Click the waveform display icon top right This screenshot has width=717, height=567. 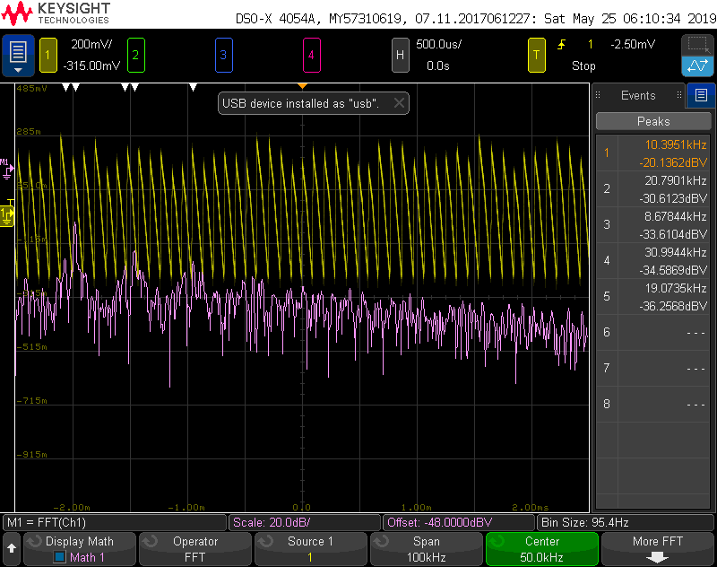(698, 67)
